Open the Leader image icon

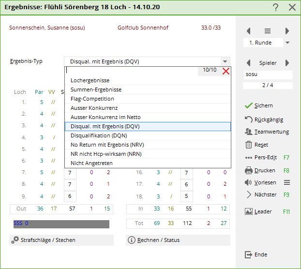(249, 211)
